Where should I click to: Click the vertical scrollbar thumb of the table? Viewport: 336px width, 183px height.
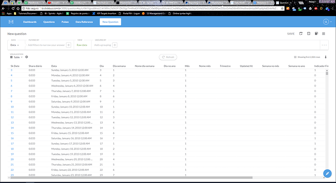(x=327, y=73)
